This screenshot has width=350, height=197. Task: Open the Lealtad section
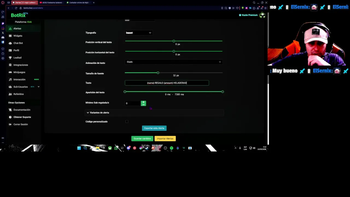[23, 58]
